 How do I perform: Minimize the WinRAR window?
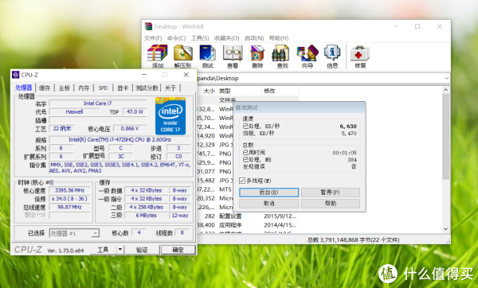pos(396,26)
